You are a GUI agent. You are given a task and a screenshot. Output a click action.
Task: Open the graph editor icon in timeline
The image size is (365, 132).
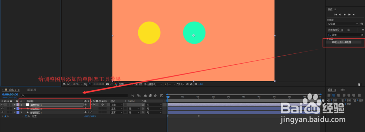click(x=162, y=96)
